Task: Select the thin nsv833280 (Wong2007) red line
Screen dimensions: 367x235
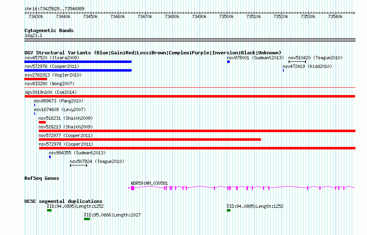Action: [190, 88]
